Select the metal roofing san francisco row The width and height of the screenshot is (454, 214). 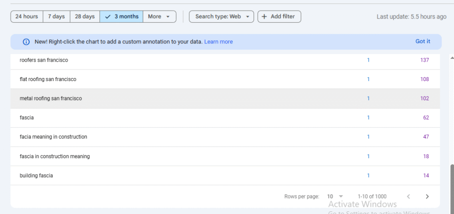point(51,98)
